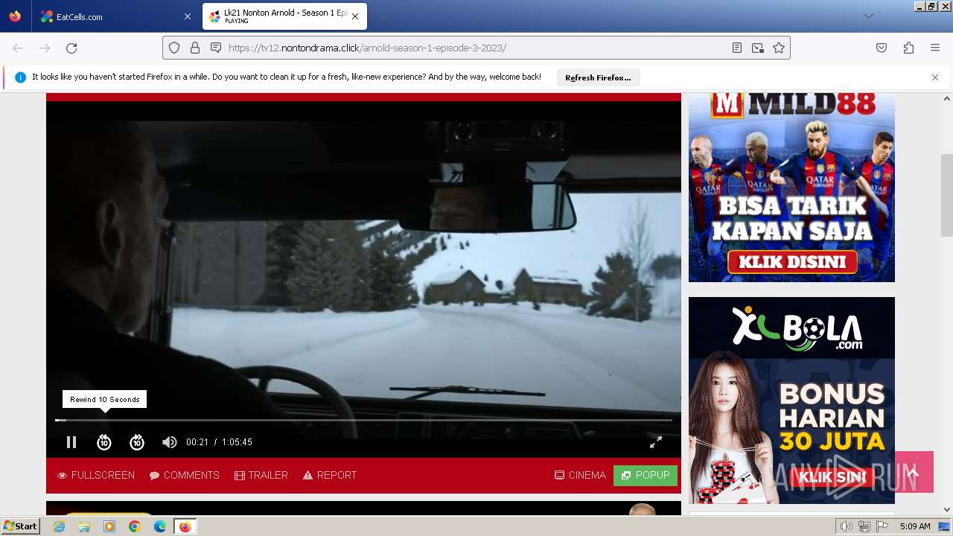Dismiss the Firefox refresh notification bar
Screen dimensions: 953x536
(x=935, y=77)
